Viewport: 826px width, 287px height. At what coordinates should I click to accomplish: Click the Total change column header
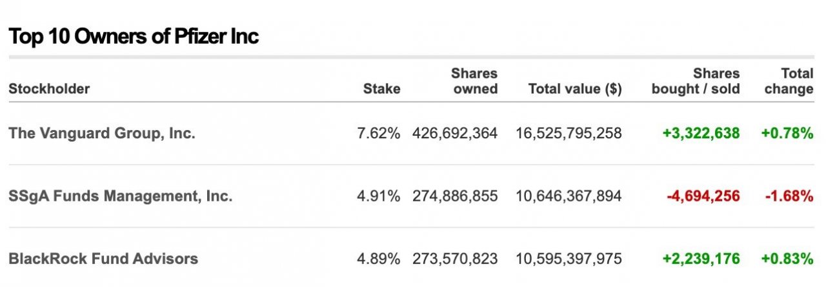(789, 82)
